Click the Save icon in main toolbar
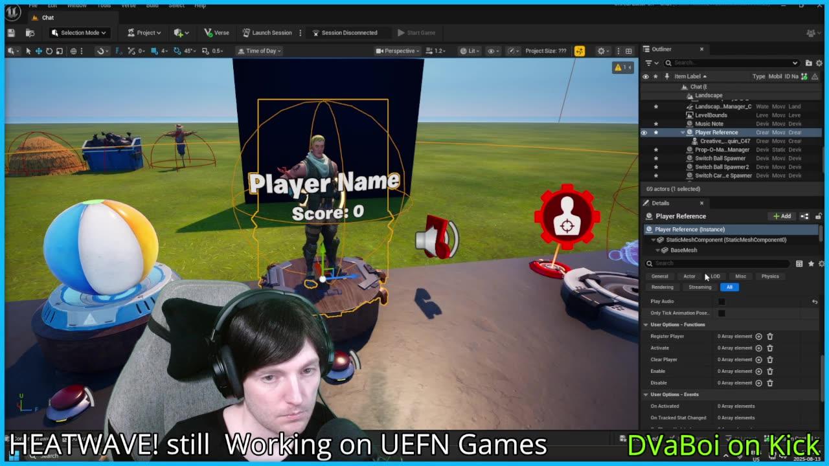The height and width of the screenshot is (466, 829). (11, 32)
